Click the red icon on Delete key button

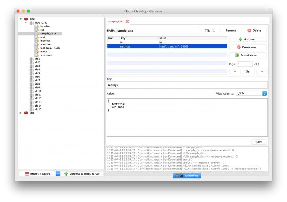(x=249, y=30)
